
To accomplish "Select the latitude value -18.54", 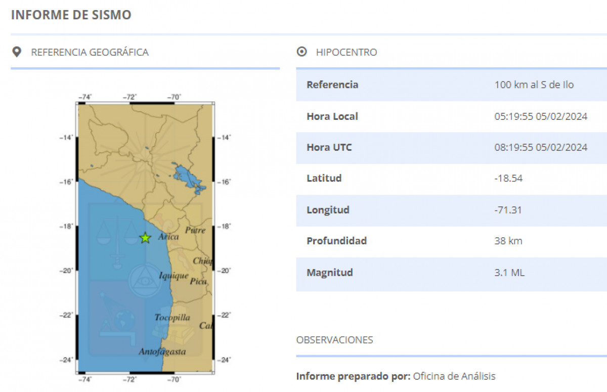I will point(508,179).
